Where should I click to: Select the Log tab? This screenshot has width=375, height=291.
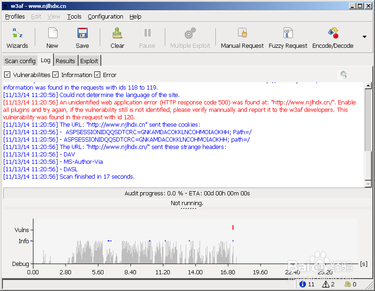tap(45, 60)
